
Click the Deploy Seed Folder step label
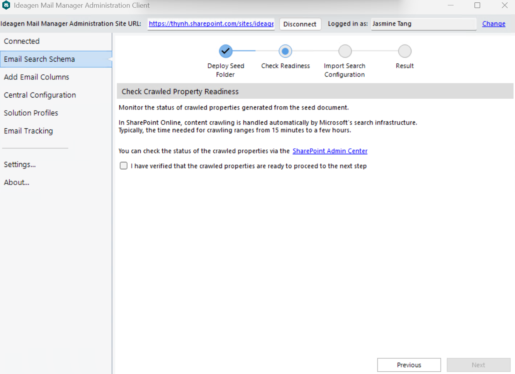(226, 70)
